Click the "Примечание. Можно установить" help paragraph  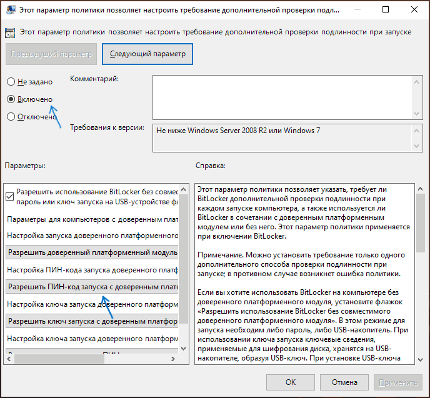pyautogui.click(x=301, y=264)
